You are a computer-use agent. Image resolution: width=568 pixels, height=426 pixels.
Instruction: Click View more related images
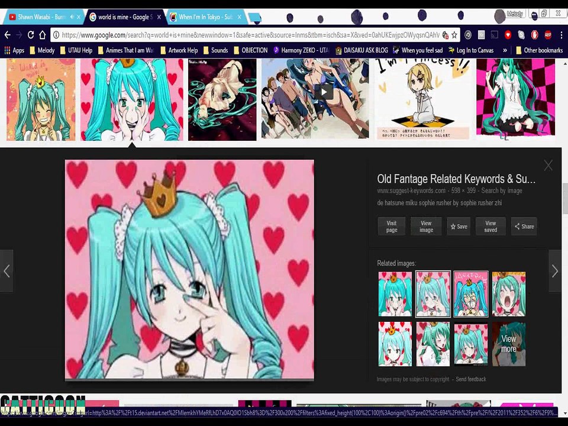509,344
